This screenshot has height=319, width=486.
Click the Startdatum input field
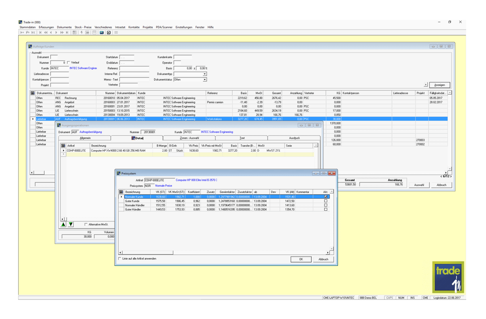click(x=127, y=57)
